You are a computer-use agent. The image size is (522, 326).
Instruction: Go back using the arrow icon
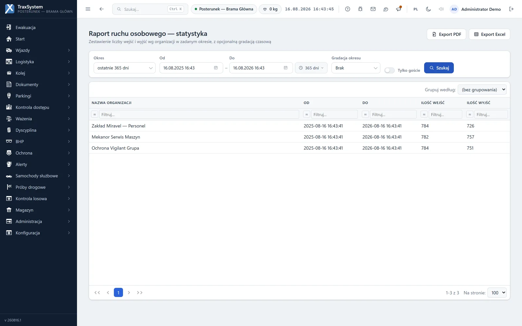(101, 9)
